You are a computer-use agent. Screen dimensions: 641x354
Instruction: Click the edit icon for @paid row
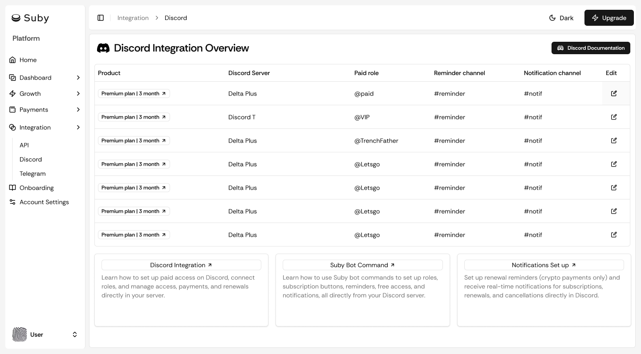614,93
